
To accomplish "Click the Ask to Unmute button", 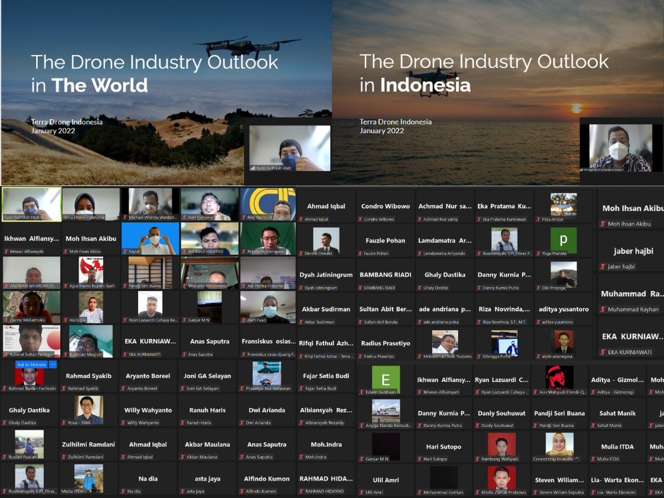I will pyautogui.click(x=31, y=364).
